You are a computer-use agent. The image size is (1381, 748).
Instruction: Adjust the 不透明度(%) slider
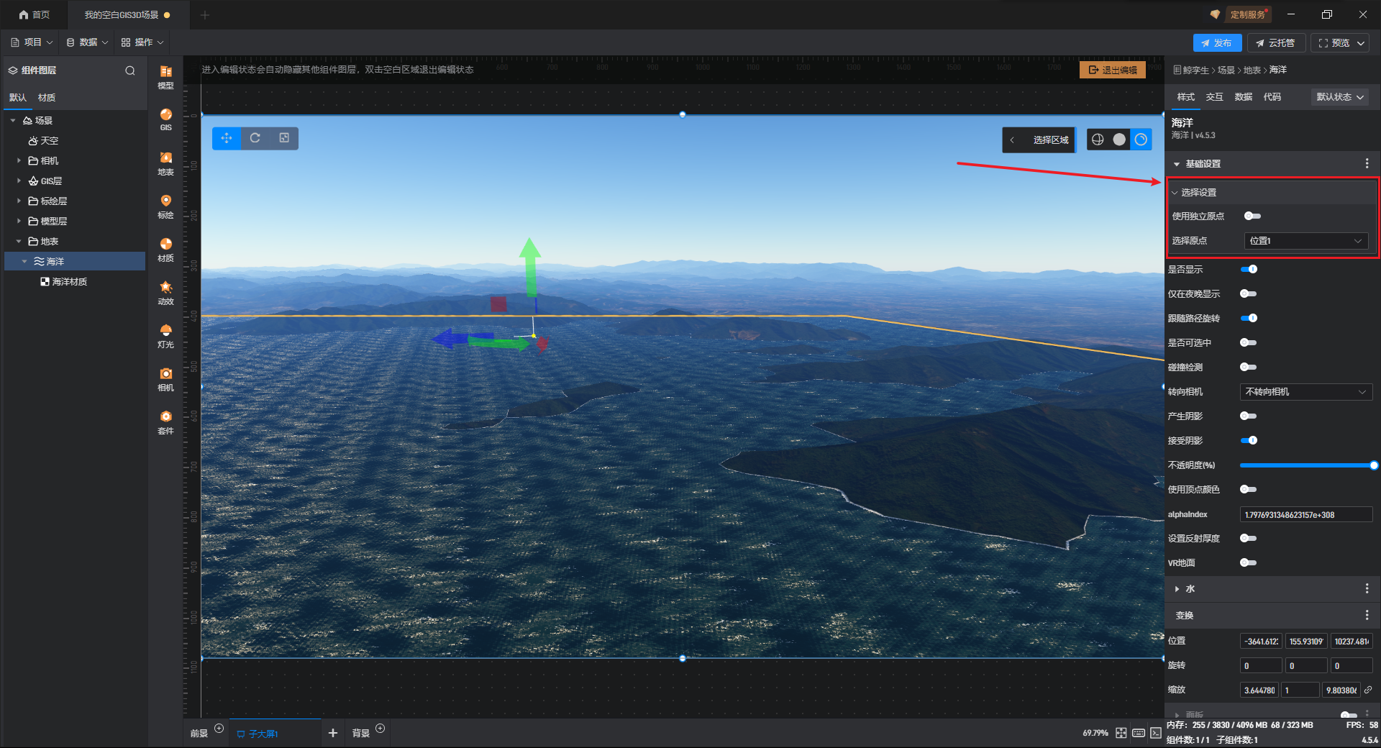1306,465
